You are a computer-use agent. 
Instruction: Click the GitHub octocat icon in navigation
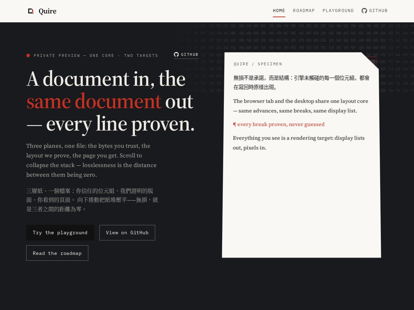(364, 11)
